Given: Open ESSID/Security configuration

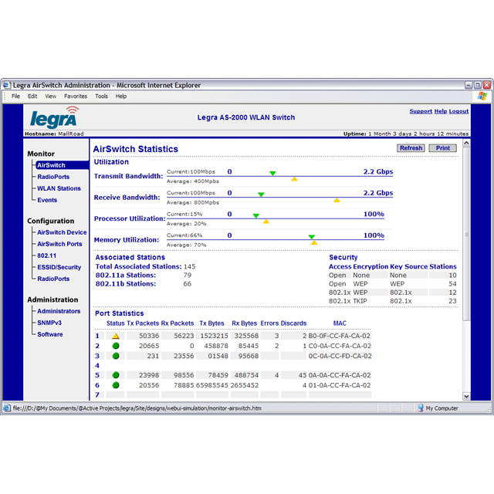Looking at the screenshot, I should point(59,267).
